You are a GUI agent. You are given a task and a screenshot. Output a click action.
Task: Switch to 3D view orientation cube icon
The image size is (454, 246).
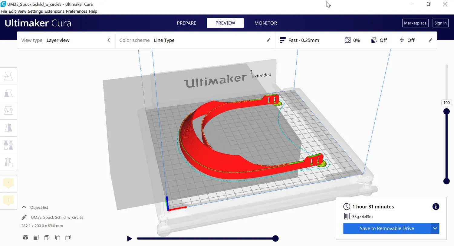[x=25, y=238]
